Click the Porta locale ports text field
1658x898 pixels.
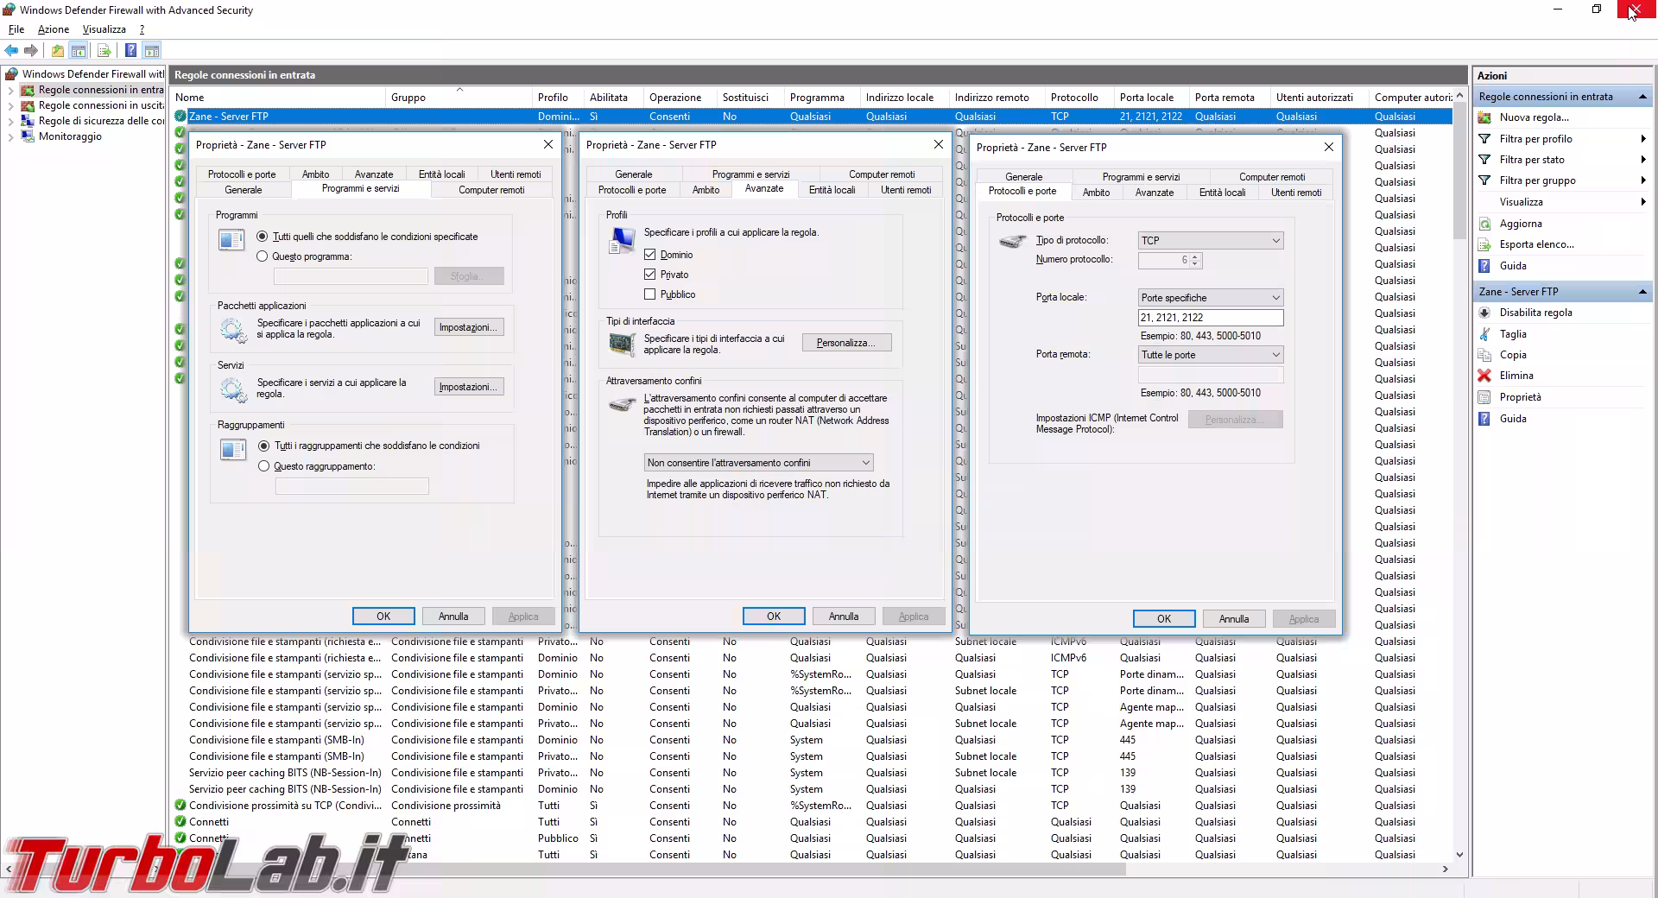(x=1210, y=318)
